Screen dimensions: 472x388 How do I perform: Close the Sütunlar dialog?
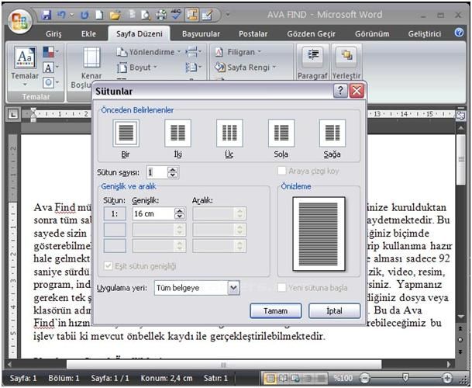(357, 91)
